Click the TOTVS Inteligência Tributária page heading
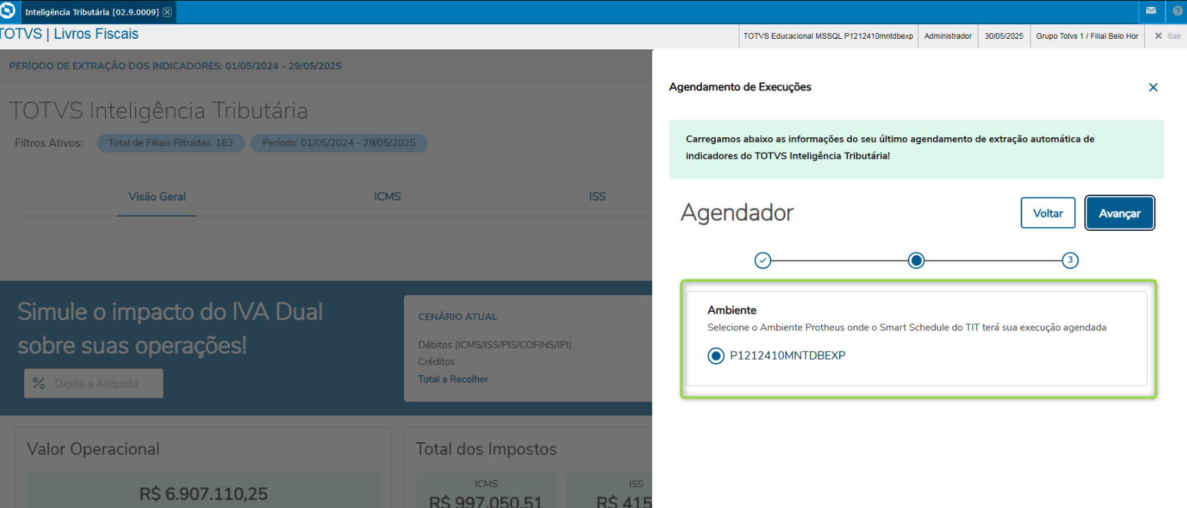The height and width of the screenshot is (508, 1187). tap(159, 111)
